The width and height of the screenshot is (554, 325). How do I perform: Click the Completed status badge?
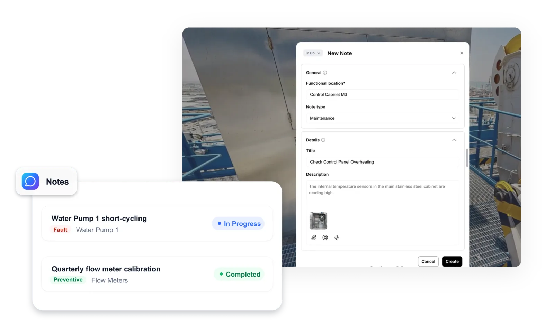(239, 274)
